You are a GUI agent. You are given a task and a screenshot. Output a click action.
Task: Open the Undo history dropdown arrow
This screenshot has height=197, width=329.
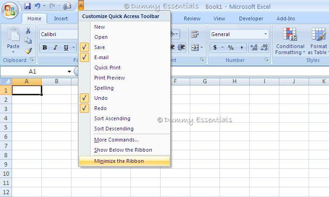[44, 6]
